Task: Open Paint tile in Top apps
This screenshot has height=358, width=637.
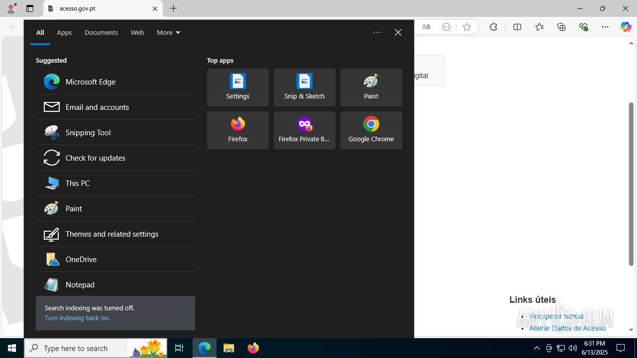Action: click(371, 88)
